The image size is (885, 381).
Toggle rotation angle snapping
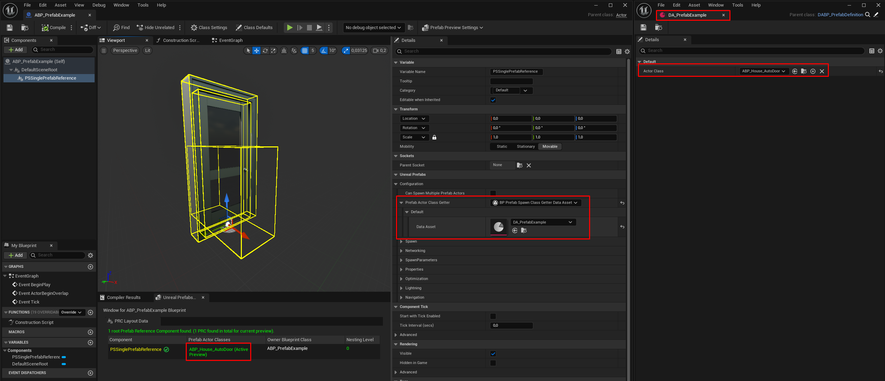[x=324, y=51]
